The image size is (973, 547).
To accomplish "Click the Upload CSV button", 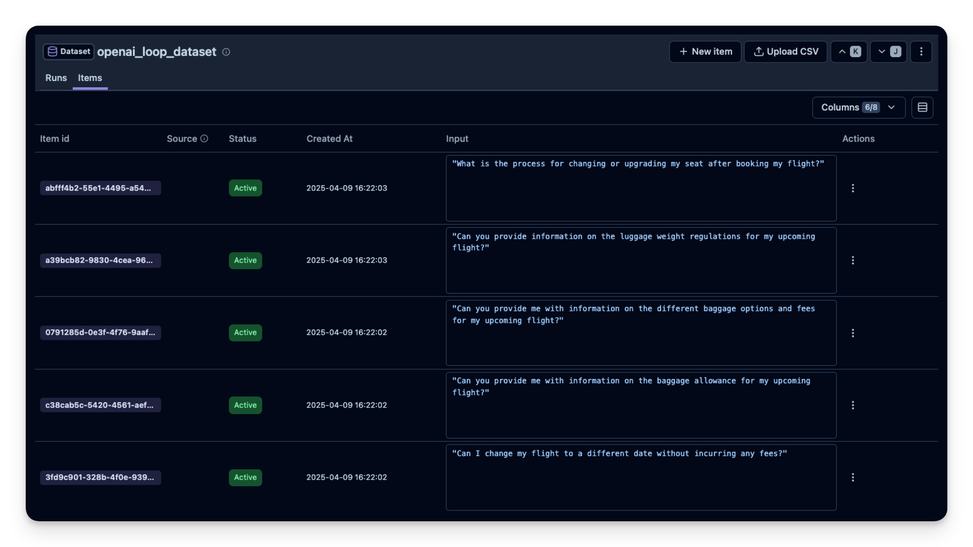I will (785, 51).
